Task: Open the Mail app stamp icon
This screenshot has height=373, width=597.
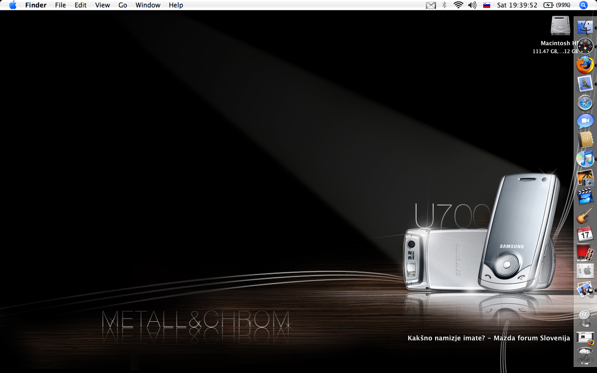Action: 585,84
